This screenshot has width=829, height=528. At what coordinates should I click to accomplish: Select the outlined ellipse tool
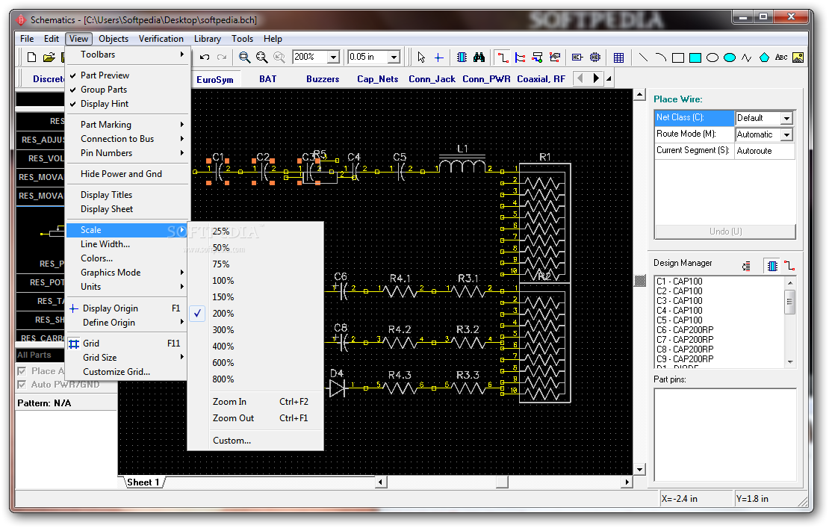click(712, 58)
